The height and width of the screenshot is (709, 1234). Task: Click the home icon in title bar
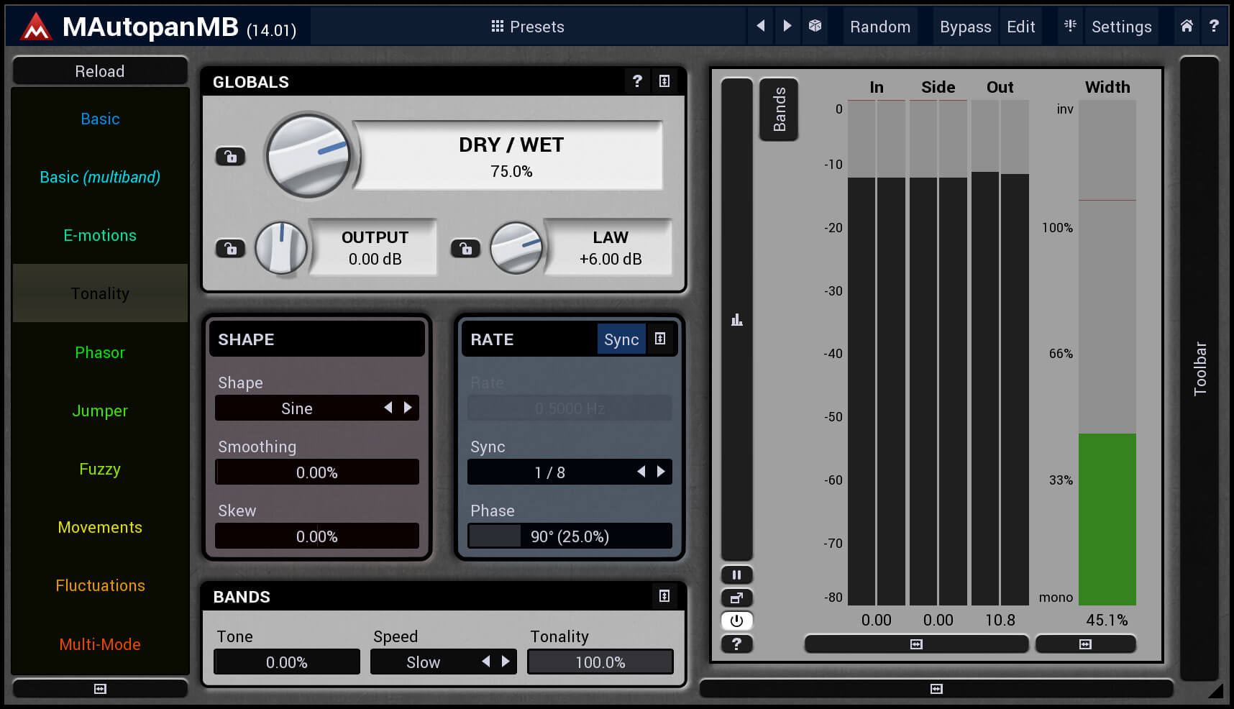click(x=1187, y=26)
